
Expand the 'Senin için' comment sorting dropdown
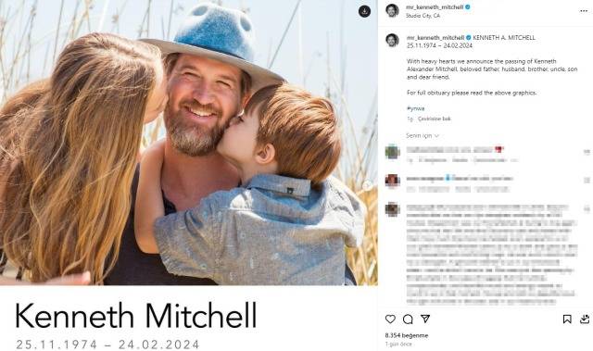[x=423, y=135]
